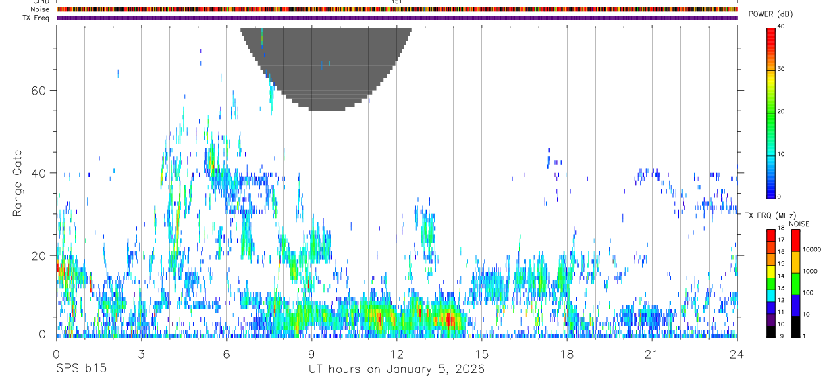Click the TX Freq row label above the plot

pos(36,18)
